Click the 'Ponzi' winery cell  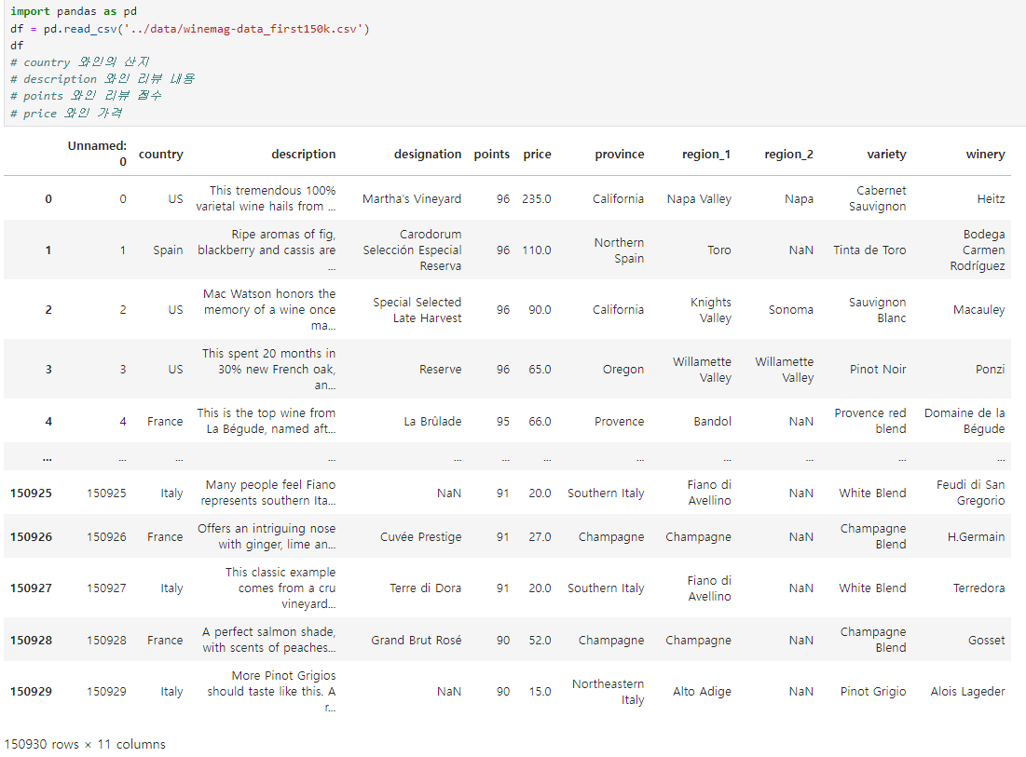point(990,370)
